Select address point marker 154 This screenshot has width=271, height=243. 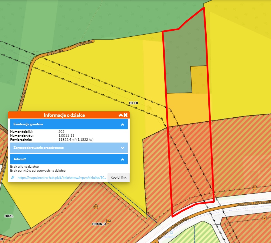(x=96, y=207)
